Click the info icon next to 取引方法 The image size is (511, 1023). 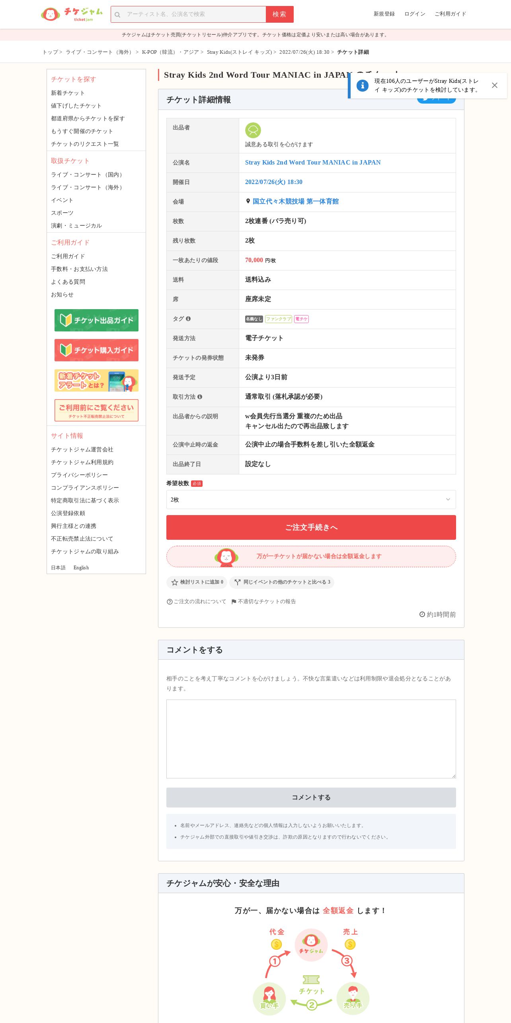pyautogui.click(x=200, y=397)
